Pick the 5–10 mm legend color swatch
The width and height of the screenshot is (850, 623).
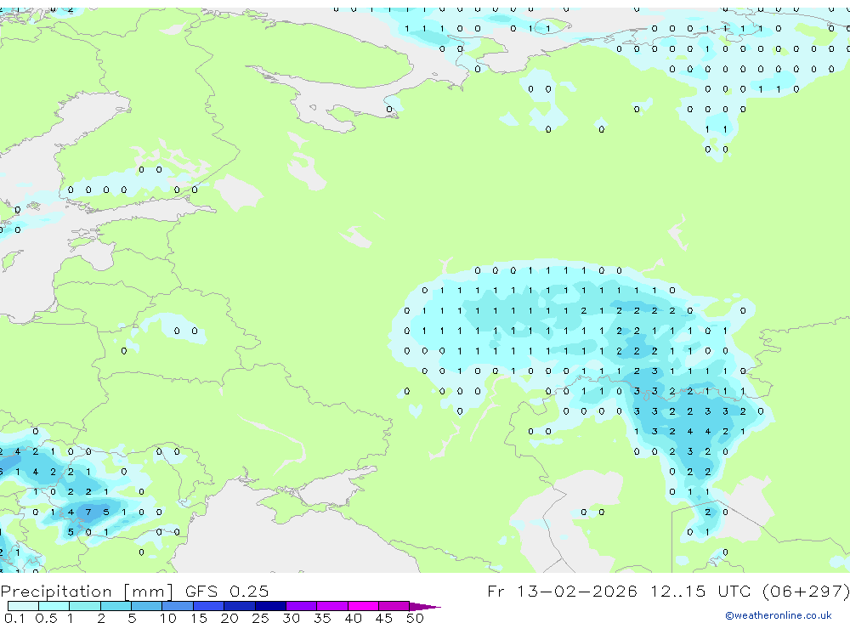click(147, 606)
